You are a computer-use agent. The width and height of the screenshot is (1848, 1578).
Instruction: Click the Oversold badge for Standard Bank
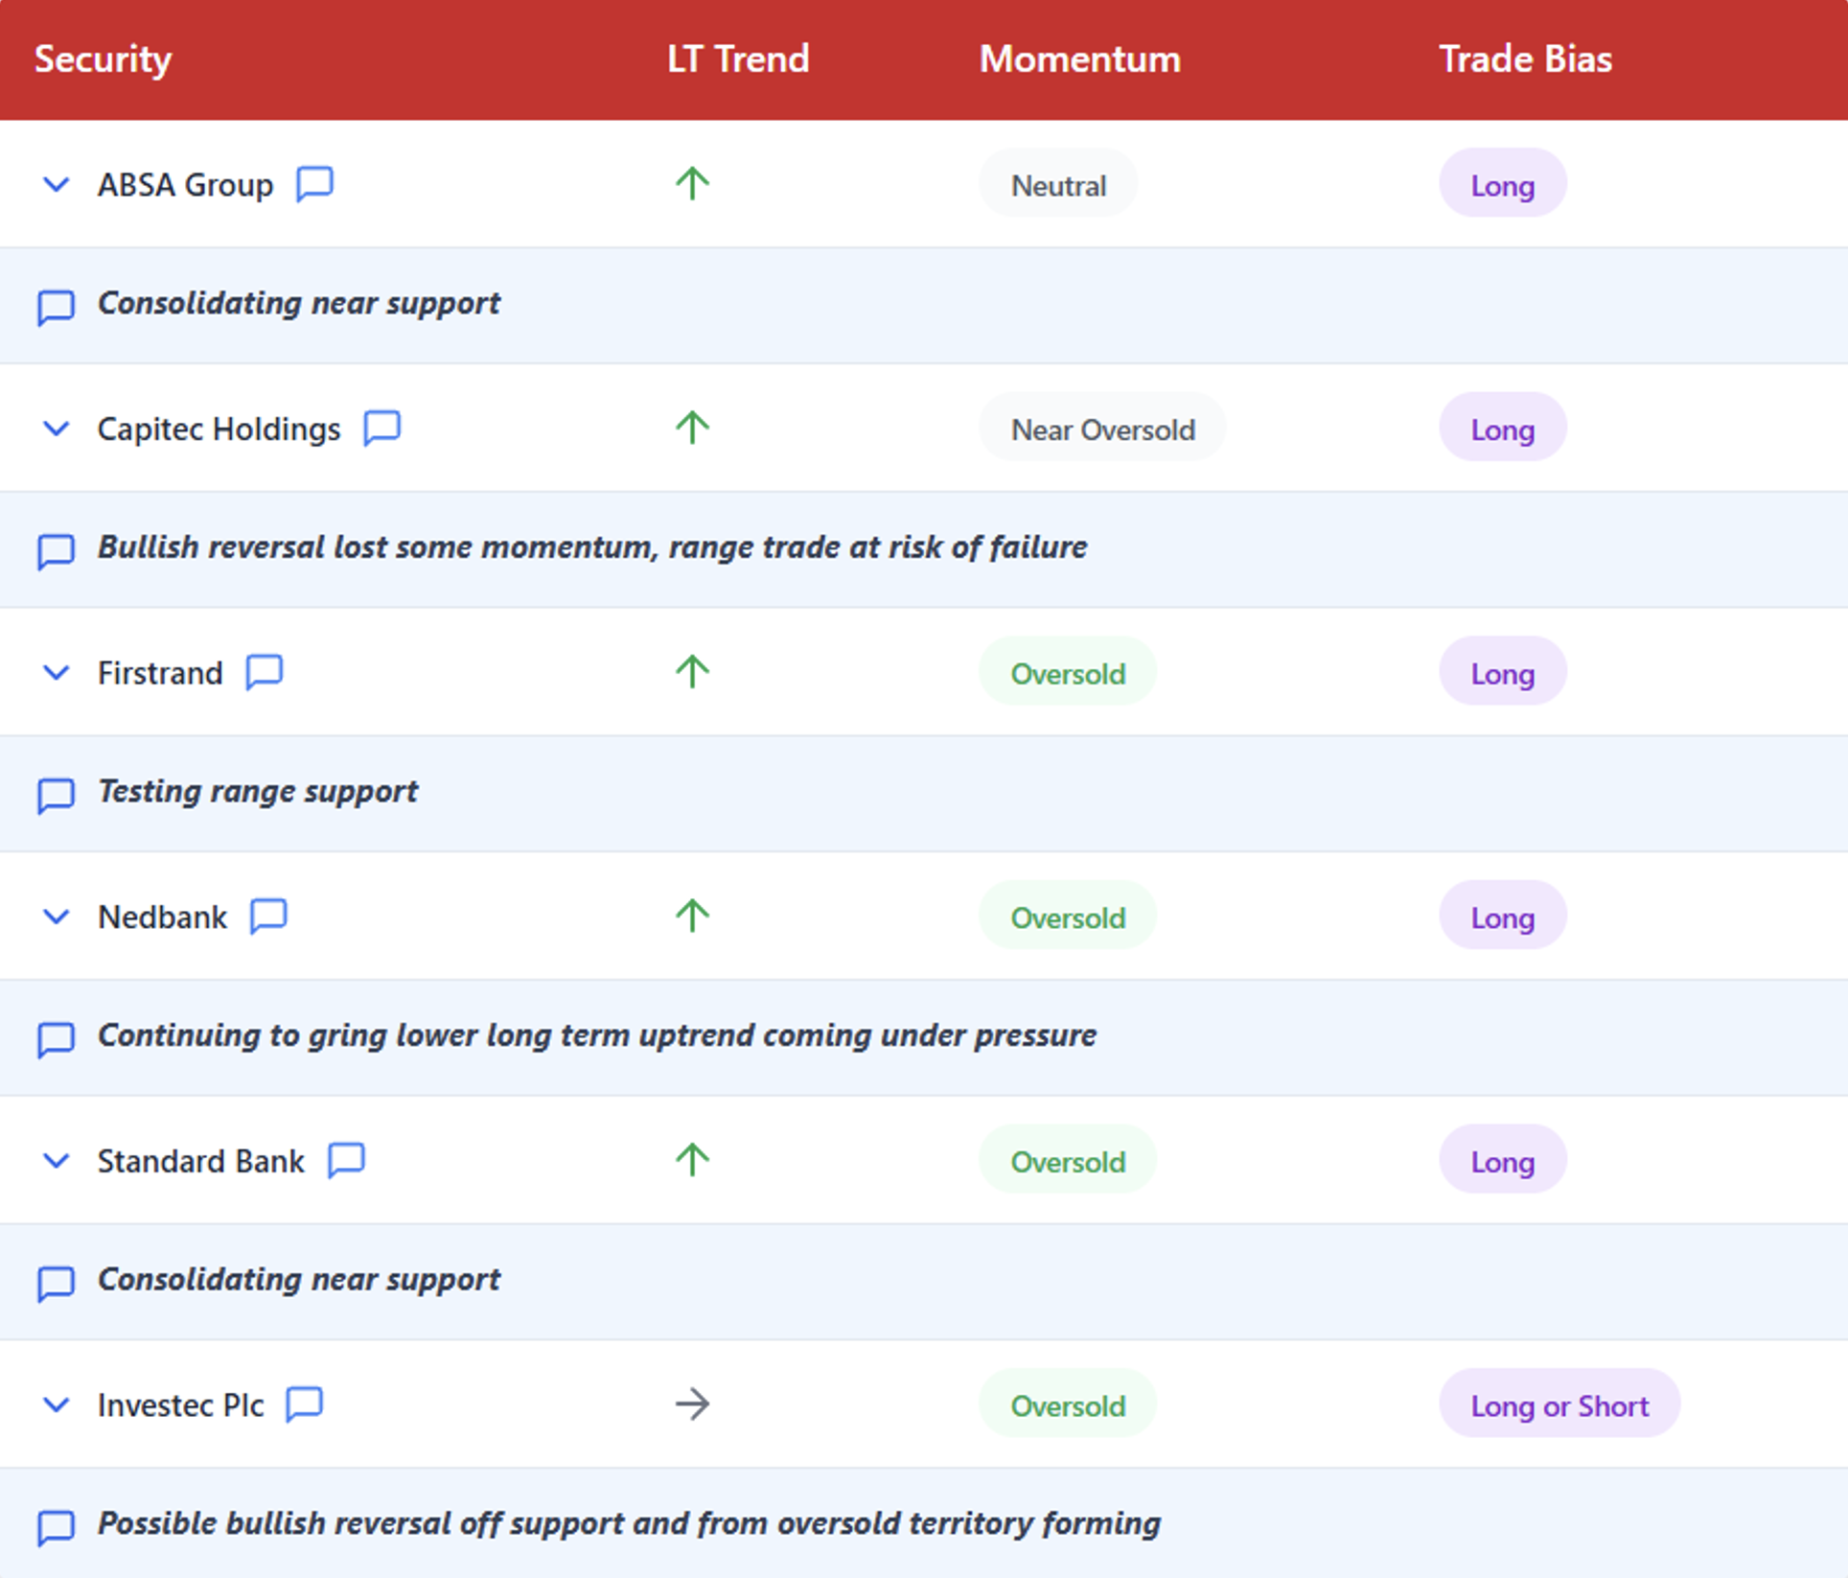pos(1068,1160)
